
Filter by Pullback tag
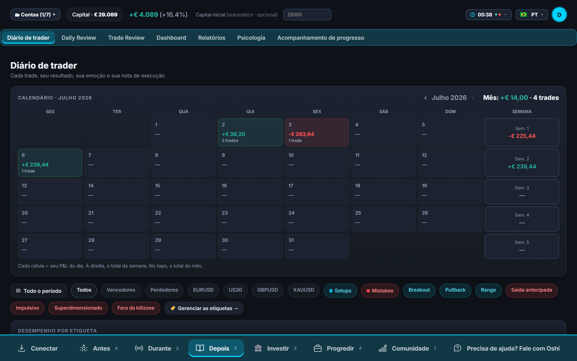[x=455, y=290]
